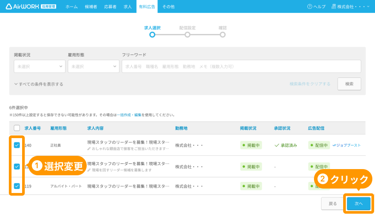The width and height of the screenshot is (375, 216).
Task: Click the 戻る button
Action: tap(333, 204)
